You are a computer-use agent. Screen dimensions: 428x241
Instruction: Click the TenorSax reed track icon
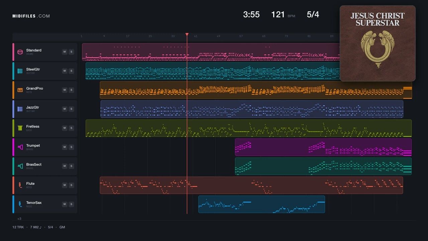point(20,204)
